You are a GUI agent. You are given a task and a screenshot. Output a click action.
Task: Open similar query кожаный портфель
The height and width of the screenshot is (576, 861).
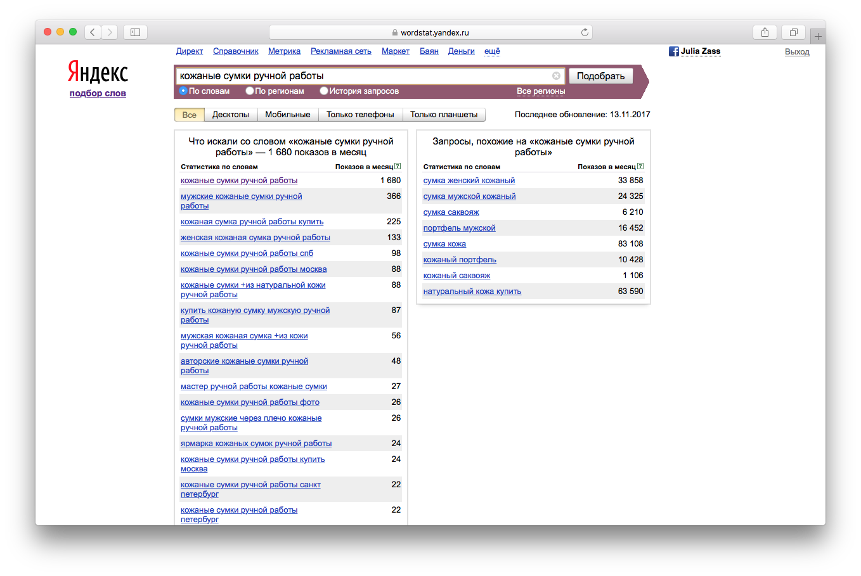coord(460,260)
